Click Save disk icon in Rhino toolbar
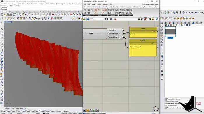Image resolution: width=204 pixels, height=114 pixels. (x=8, y=14)
